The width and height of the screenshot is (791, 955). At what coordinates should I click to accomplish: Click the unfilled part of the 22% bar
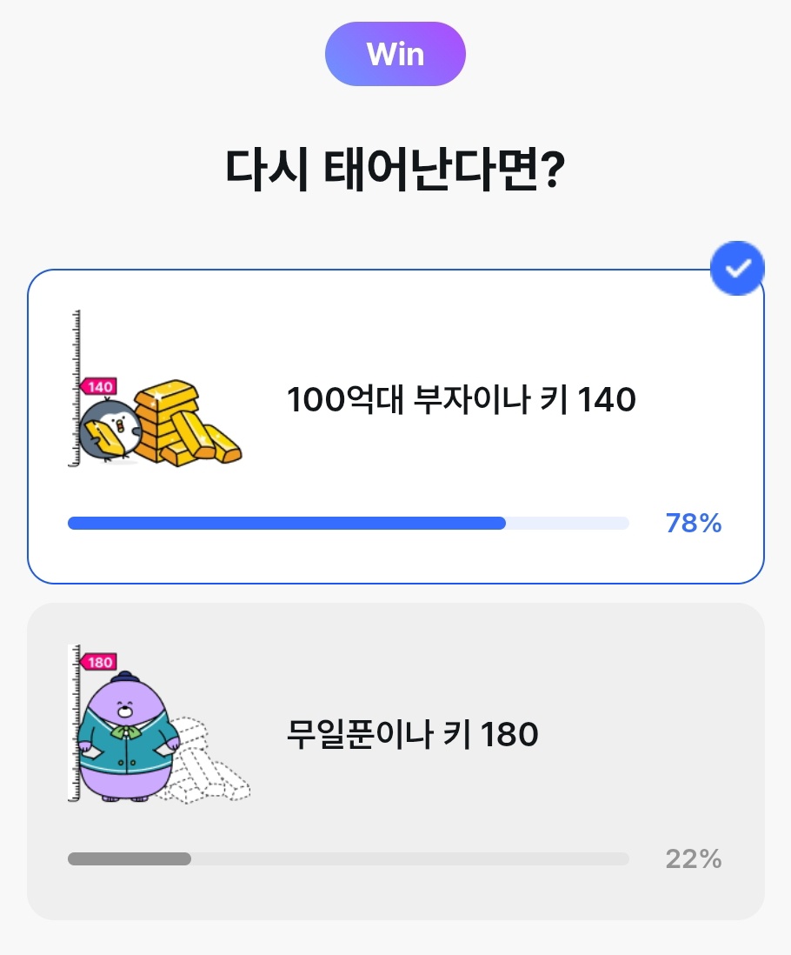click(x=410, y=858)
